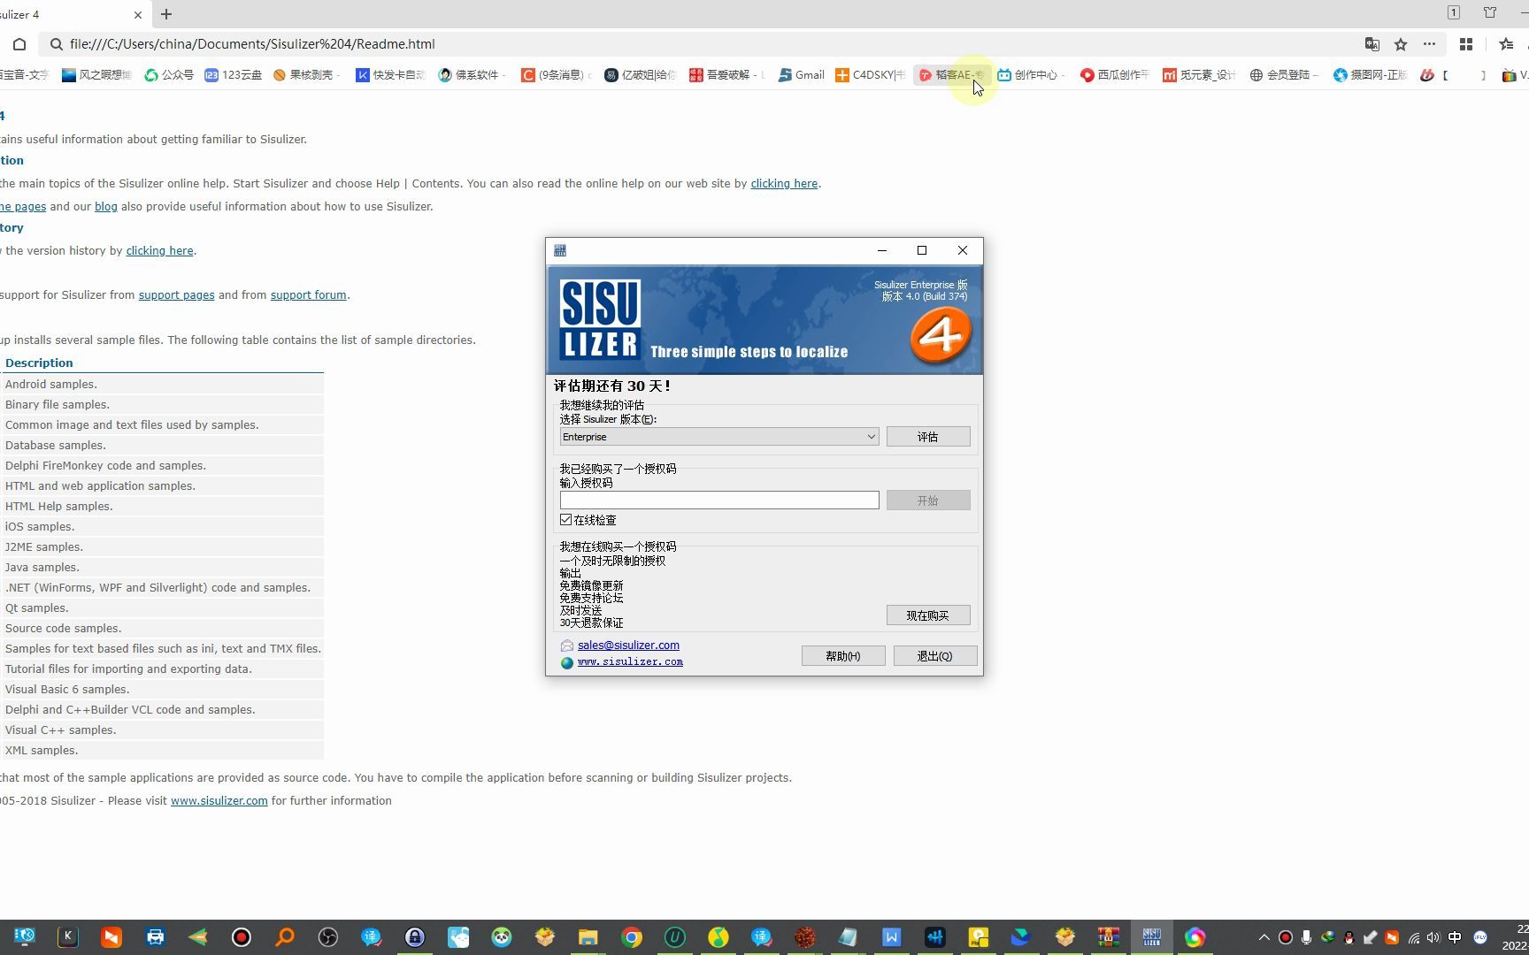
Task: Click the translate page icon in address bar
Action: 1371,44
